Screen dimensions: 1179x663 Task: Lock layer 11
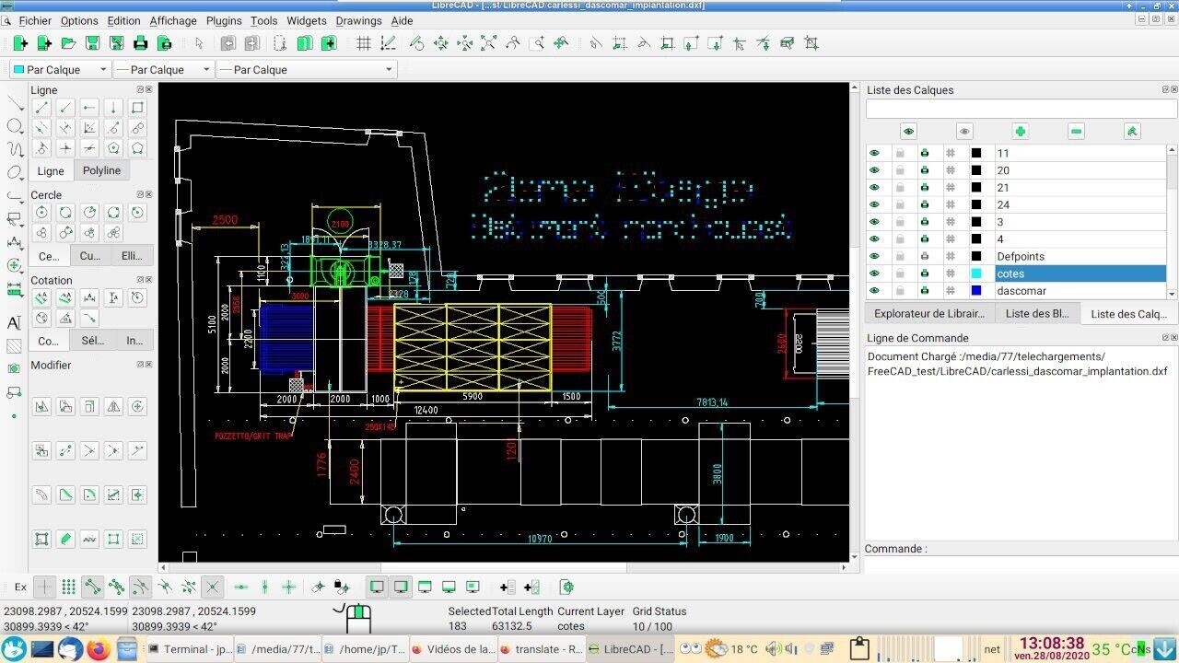pos(900,153)
